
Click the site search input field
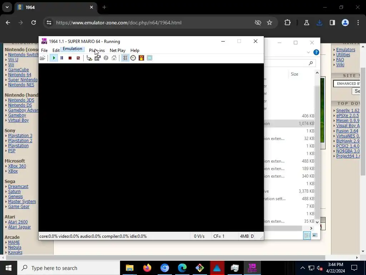(x=346, y=83)
